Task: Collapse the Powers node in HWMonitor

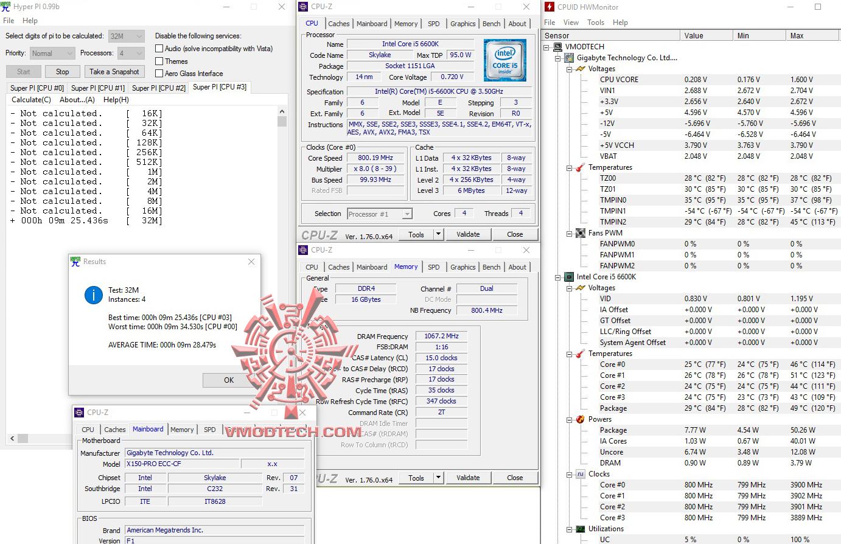Action: click(569, 419)
